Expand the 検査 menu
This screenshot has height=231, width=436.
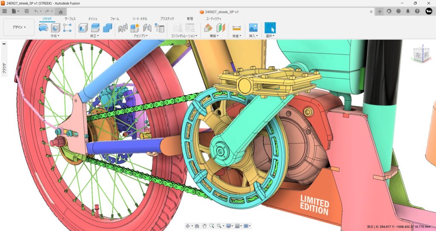[237, 36]
